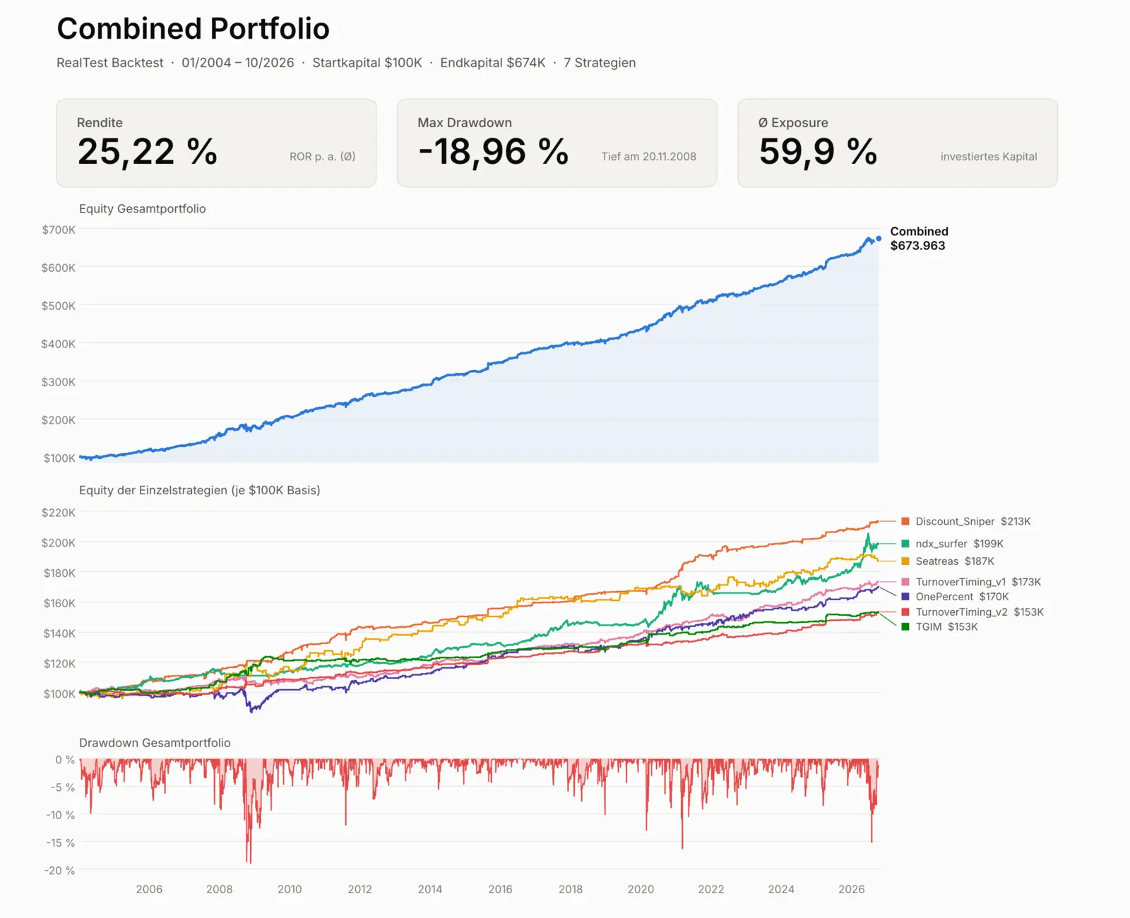Viewport: 1130px width, 918px height.
Task: Select the ndx_surfer $199K legend label
Action: tap(959, 544)
